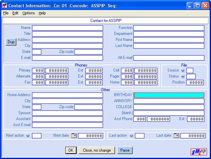Viewport: 211px width, 159px height.
Task: Focus the Title input field
Action: tap(67, 34)
